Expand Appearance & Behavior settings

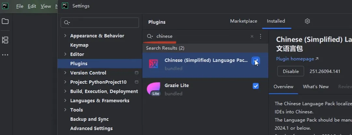tap(65, 36)
